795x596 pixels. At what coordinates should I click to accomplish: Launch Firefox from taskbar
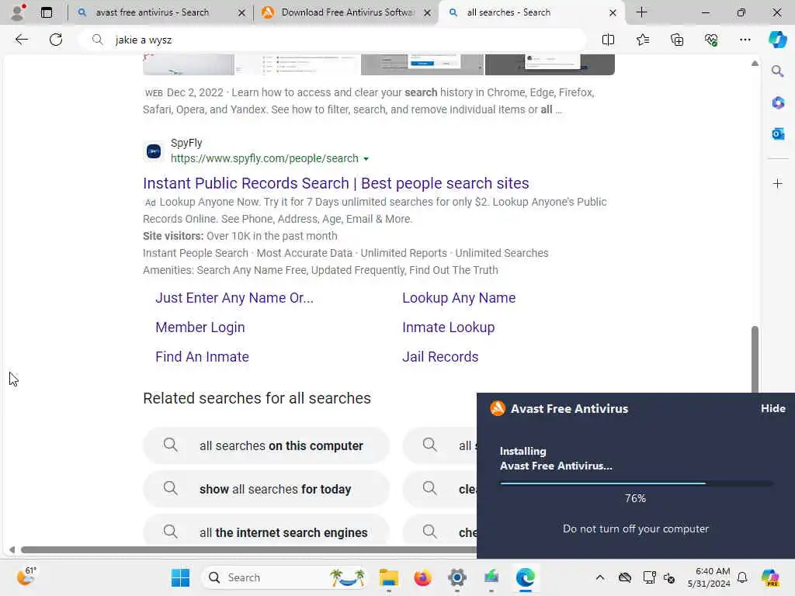422,577
